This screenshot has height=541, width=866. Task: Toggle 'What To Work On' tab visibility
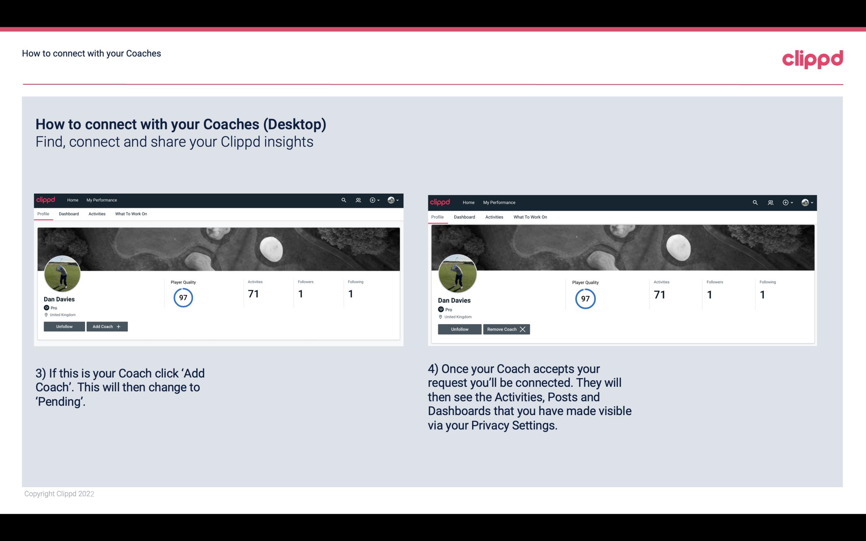(131, 214)
